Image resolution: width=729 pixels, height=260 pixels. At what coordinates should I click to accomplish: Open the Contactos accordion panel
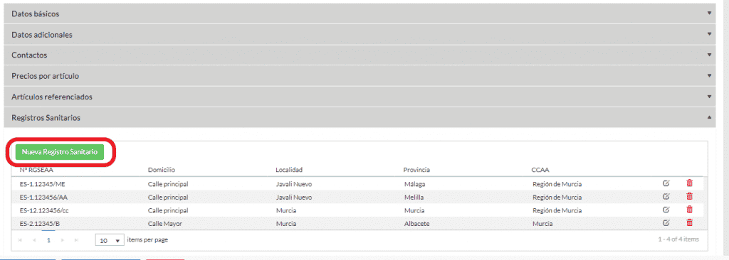360,55
